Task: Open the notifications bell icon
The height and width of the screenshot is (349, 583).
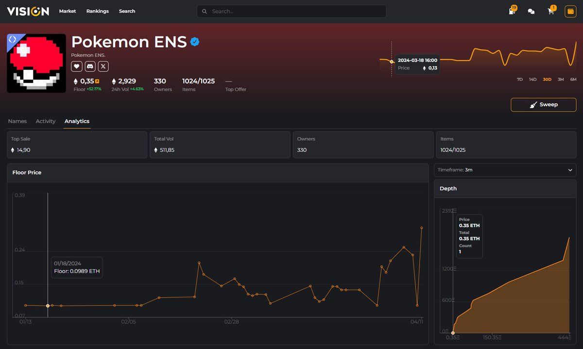Action: click(x=512, y=11)
